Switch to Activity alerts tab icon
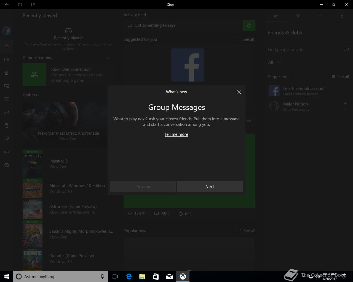 (342, 16)
